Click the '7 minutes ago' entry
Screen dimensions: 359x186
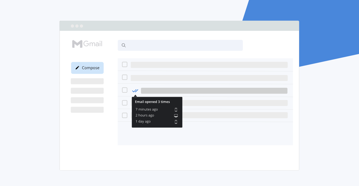(x=147, y=109)
